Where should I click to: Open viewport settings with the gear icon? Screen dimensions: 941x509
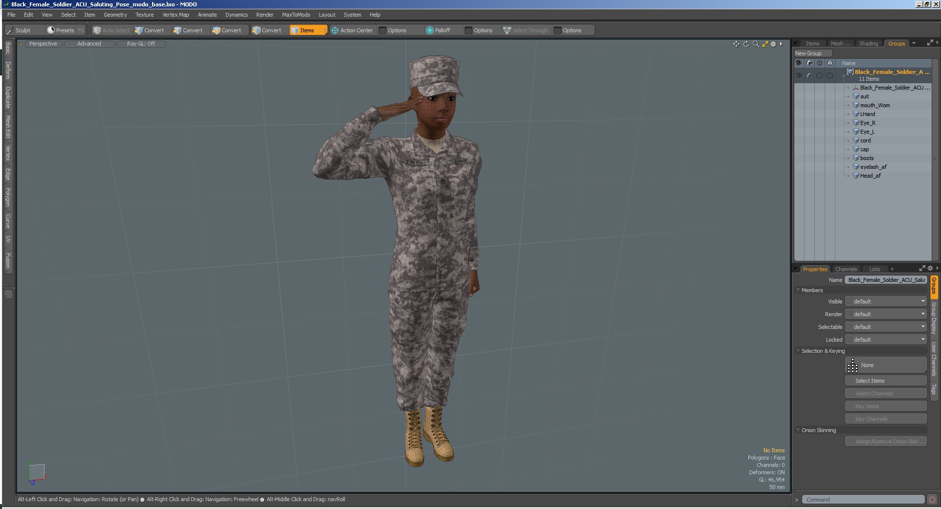tap(773, 44)
